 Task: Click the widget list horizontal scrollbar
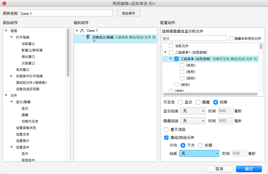(210, 94)
